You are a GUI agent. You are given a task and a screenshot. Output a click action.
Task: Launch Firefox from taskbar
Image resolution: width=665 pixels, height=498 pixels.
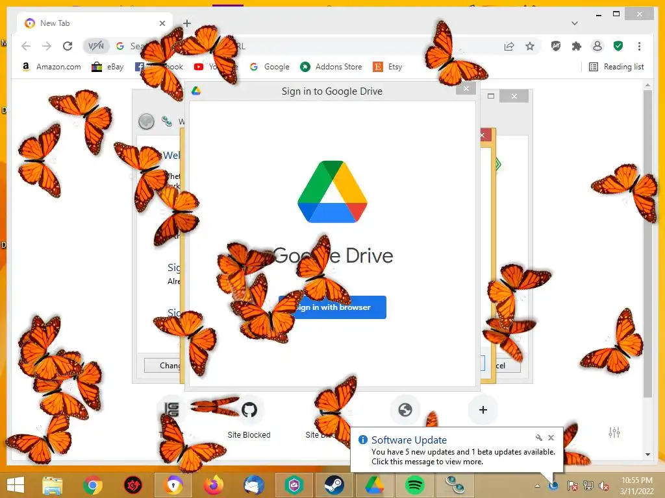[x=214, y=485]
